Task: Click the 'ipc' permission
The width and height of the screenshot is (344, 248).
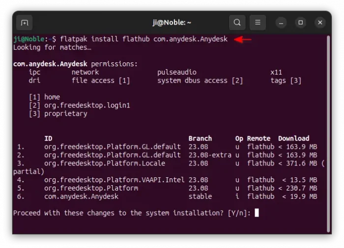Action: pos(34,72)
